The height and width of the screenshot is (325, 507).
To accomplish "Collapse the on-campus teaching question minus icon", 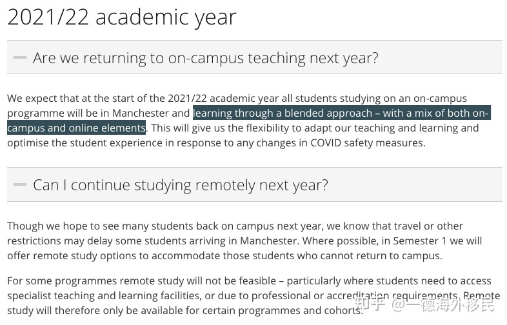I will point(20,57).
